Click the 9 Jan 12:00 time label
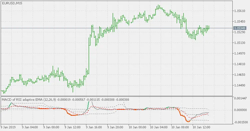 (x=73, y=127)
